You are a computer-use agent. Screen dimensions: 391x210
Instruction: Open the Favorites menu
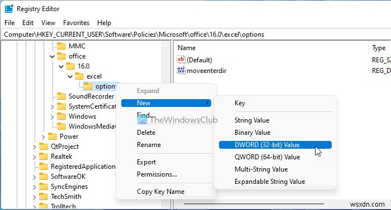[76, 23]
